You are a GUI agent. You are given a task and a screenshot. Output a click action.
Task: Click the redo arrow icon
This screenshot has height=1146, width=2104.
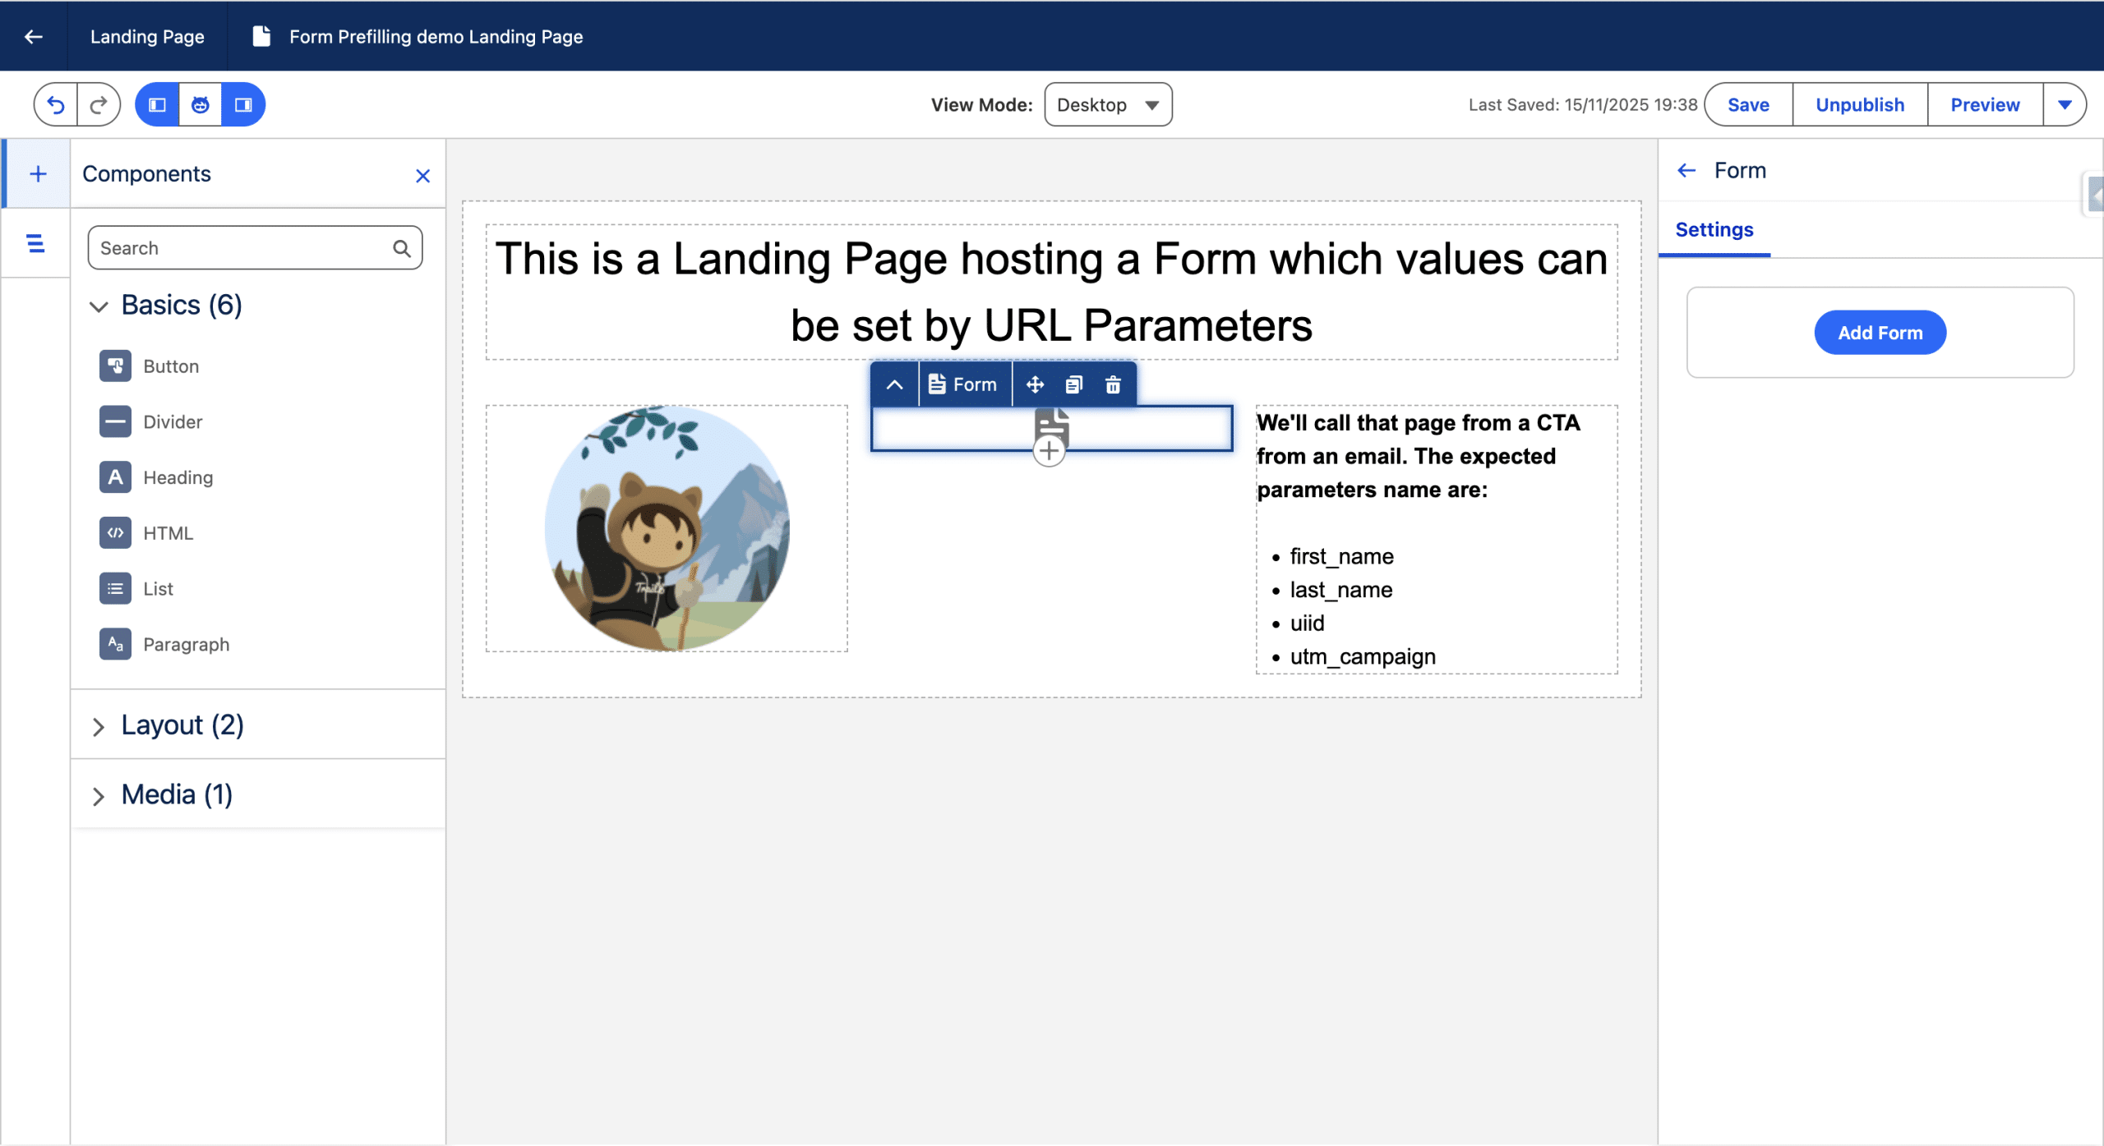pyautogui.click(x=99, y=104)
